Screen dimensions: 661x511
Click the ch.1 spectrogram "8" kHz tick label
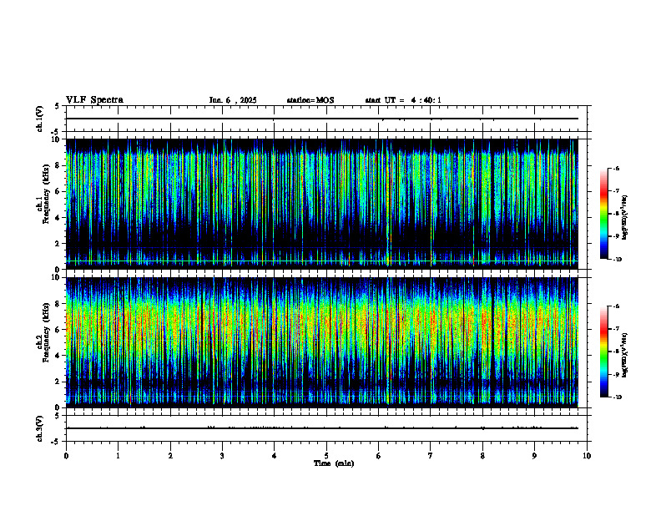(x=59, y=165)
